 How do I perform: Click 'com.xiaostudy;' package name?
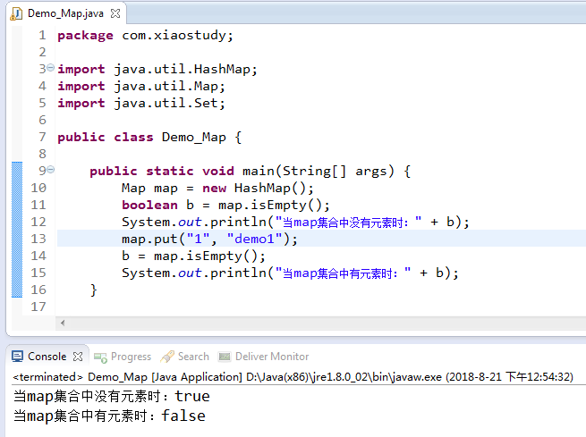[x=177, y=36]
